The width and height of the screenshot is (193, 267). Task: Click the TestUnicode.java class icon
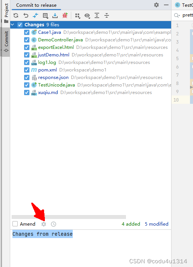[34, 85]
